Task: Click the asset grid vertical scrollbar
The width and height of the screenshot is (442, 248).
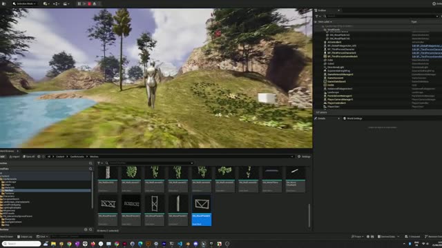Action: tap(309, 215)
